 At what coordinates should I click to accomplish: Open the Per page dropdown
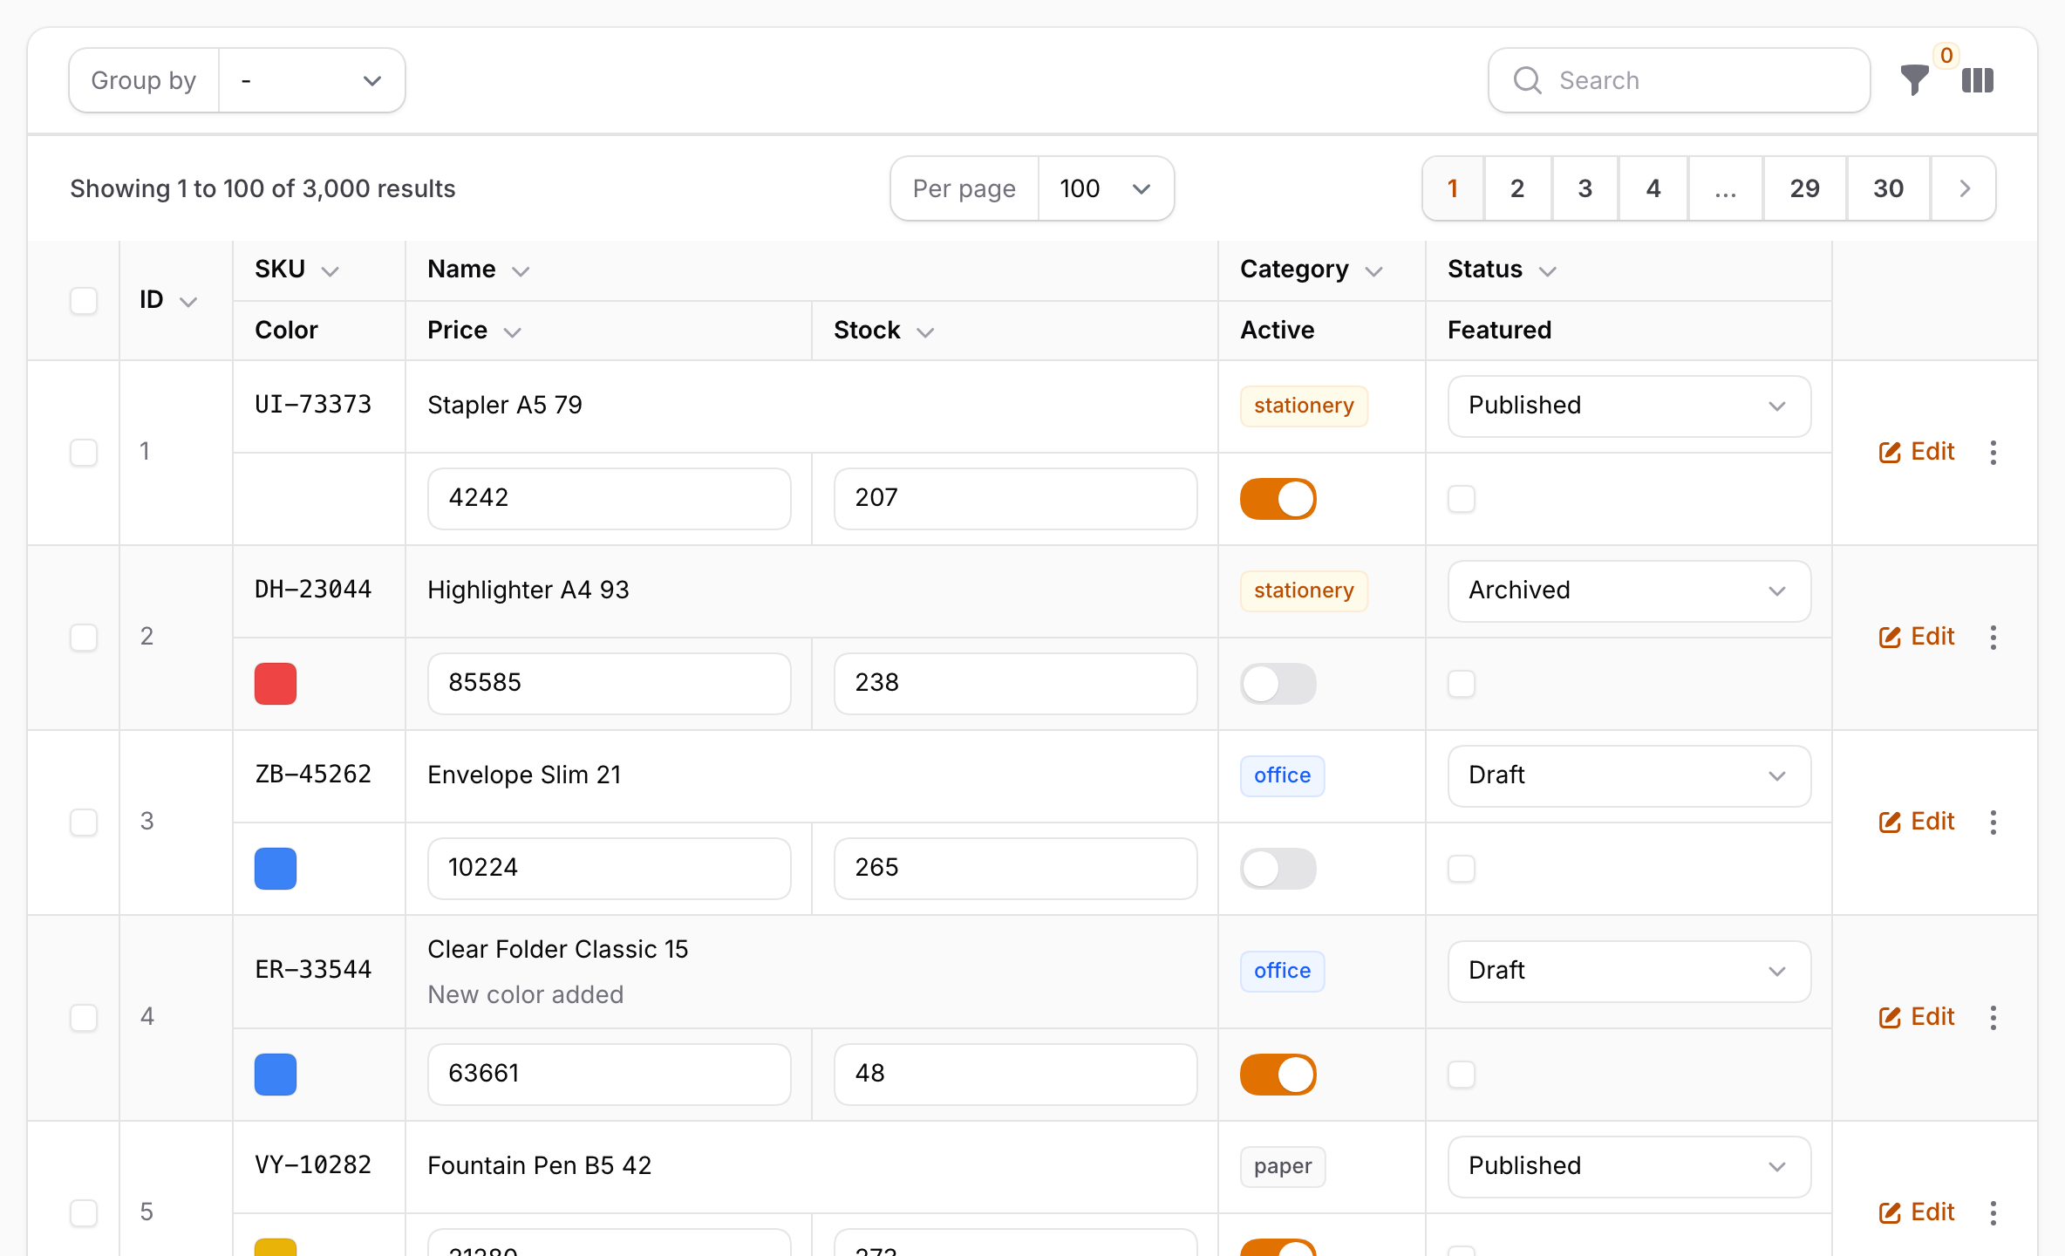pyautogui.click(x=1106, y=188)
